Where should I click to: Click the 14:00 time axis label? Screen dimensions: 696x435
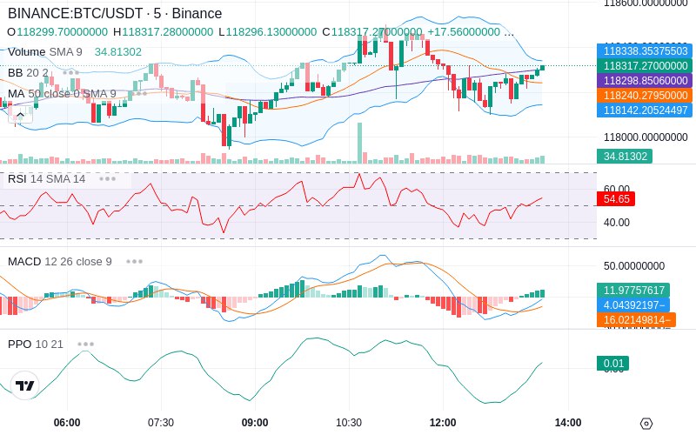[x=568, y=423]
